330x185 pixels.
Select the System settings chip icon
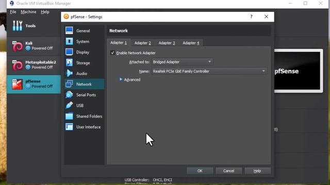click(x=69, y=41)
